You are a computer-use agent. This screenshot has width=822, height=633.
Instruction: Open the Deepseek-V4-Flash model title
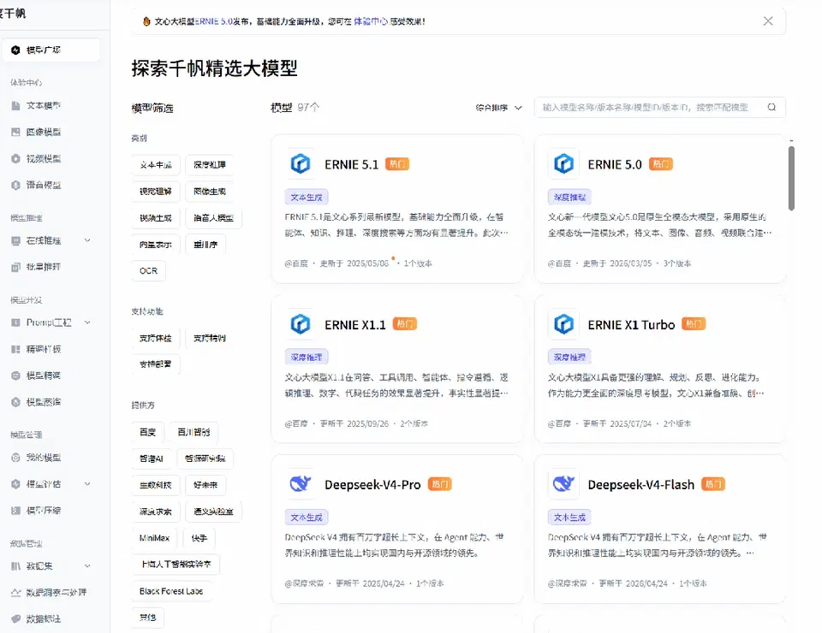[641, 485]
